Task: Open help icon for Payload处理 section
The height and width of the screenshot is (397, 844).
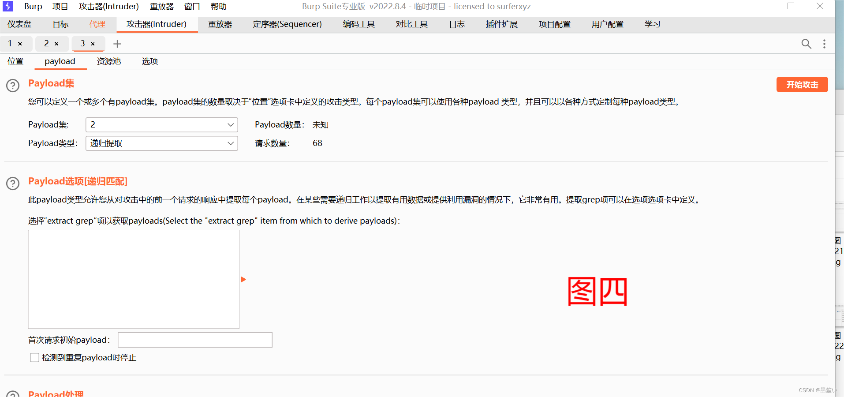Action: point(13,394)
